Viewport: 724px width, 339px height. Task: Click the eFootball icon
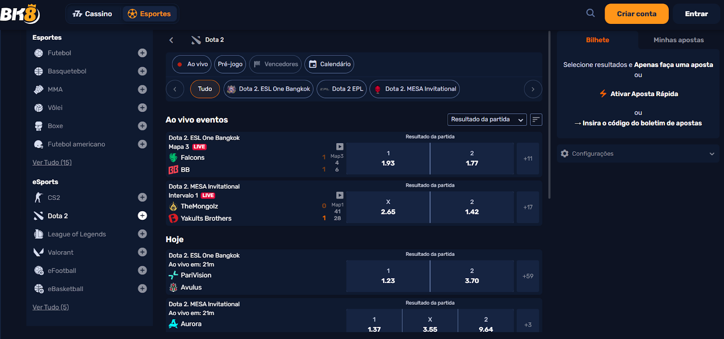(38, 271)
